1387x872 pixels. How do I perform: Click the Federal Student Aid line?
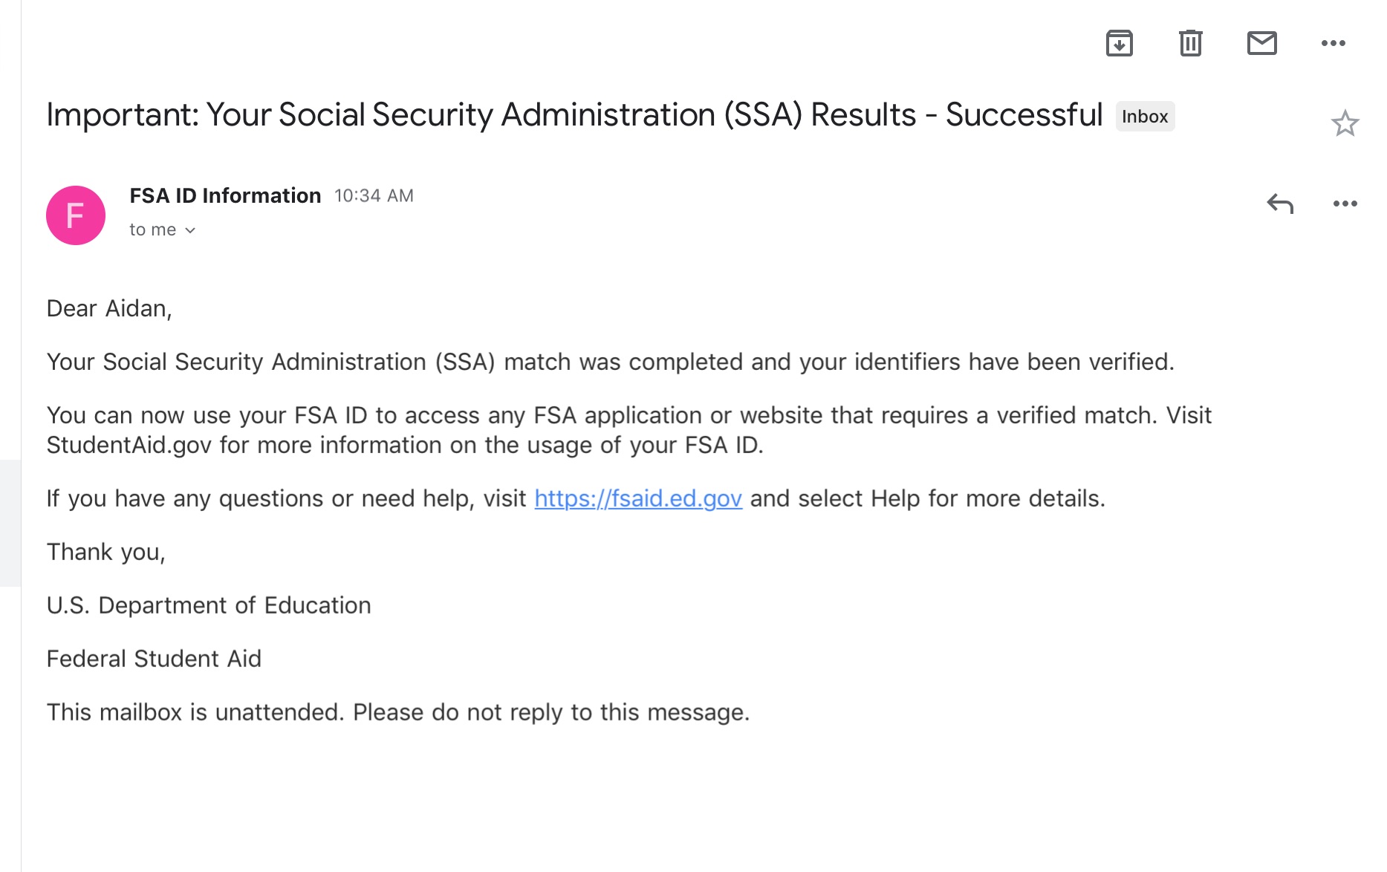pyautogui.click(x=154, y=659)
